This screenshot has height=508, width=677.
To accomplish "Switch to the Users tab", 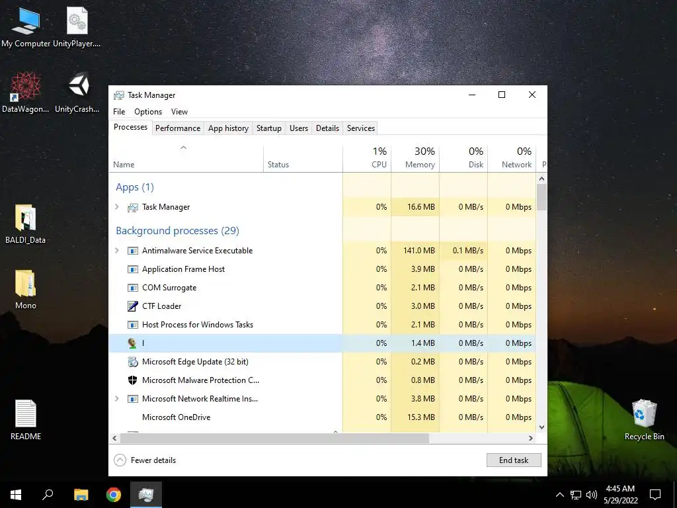I will point(299,128).
